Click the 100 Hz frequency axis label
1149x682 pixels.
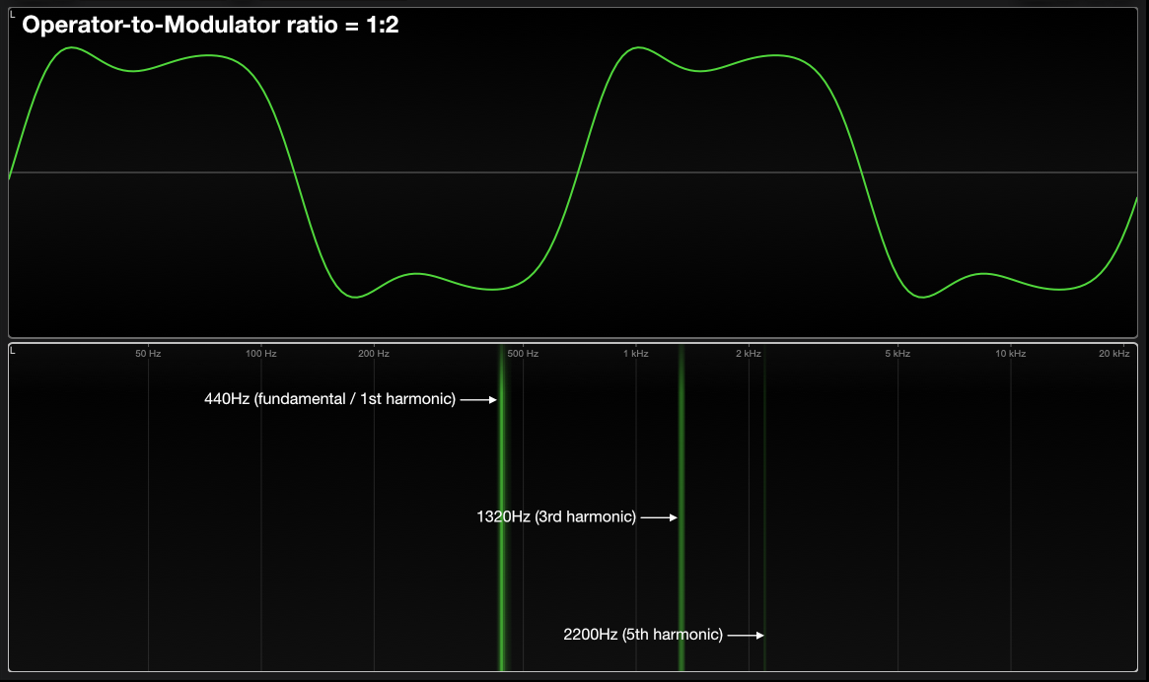[x=259, y=353]
